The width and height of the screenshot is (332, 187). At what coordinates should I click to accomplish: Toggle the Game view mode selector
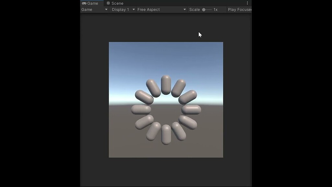tap(94, 9)
